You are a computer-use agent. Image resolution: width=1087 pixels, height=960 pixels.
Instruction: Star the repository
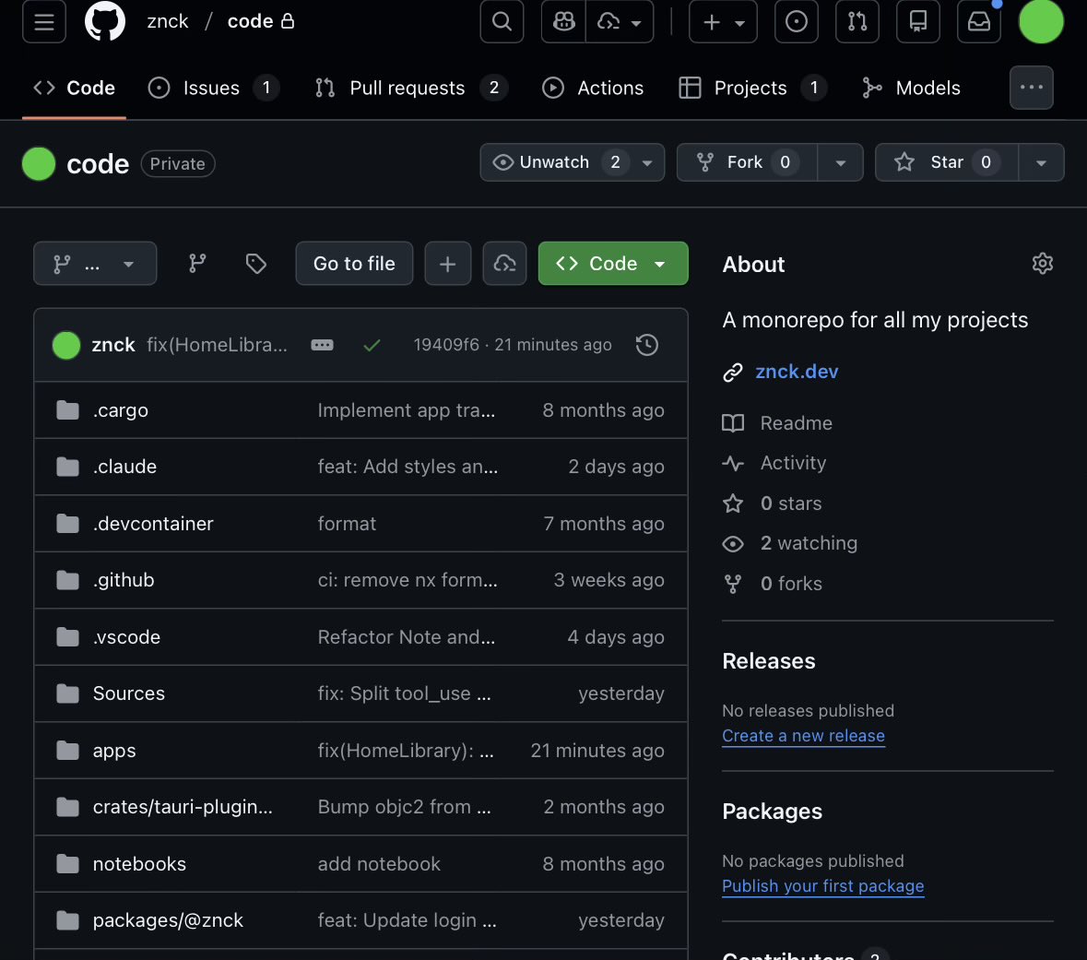[947, 162]
